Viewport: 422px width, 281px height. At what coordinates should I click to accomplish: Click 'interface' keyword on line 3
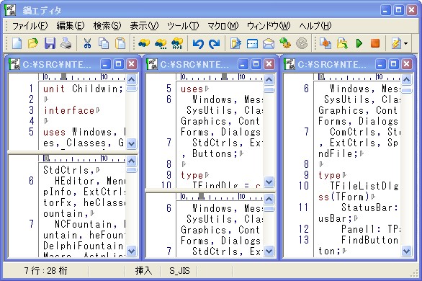(69, 110)
